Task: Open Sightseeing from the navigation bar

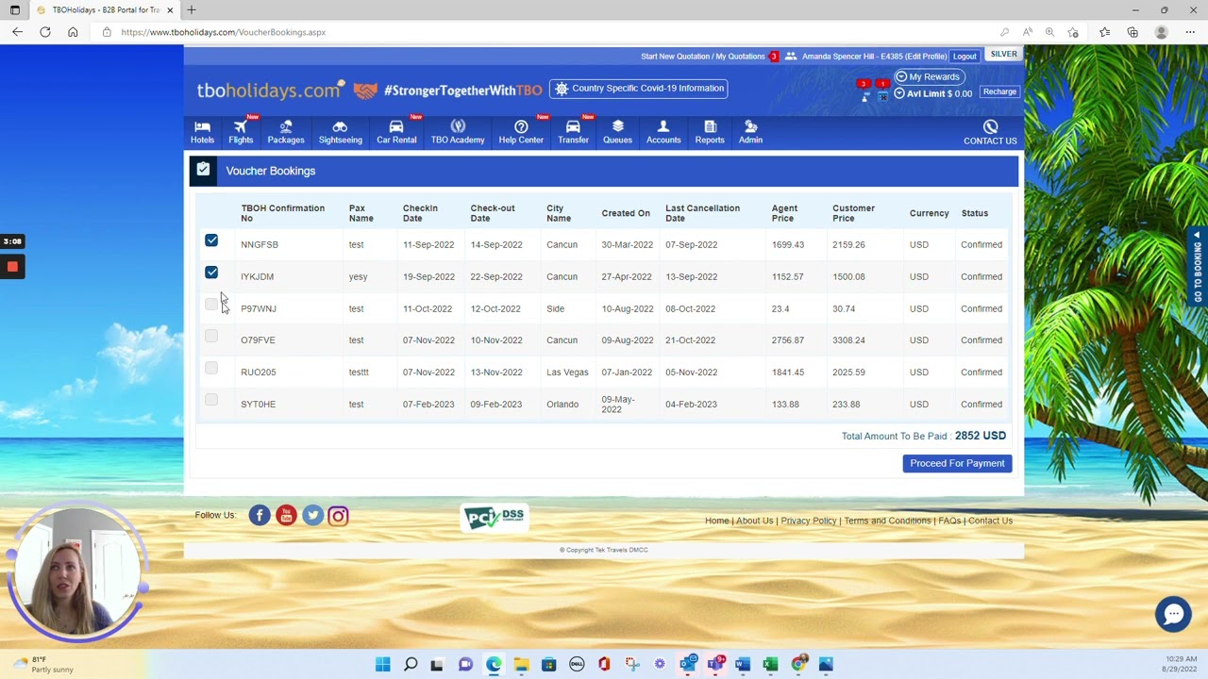Action: click(x=340, y=132)
